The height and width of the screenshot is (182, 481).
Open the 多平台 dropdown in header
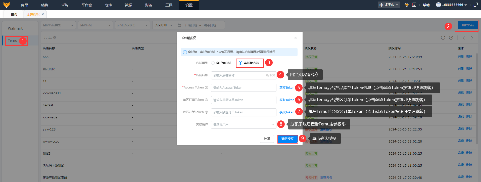click(x=389, y=5)
